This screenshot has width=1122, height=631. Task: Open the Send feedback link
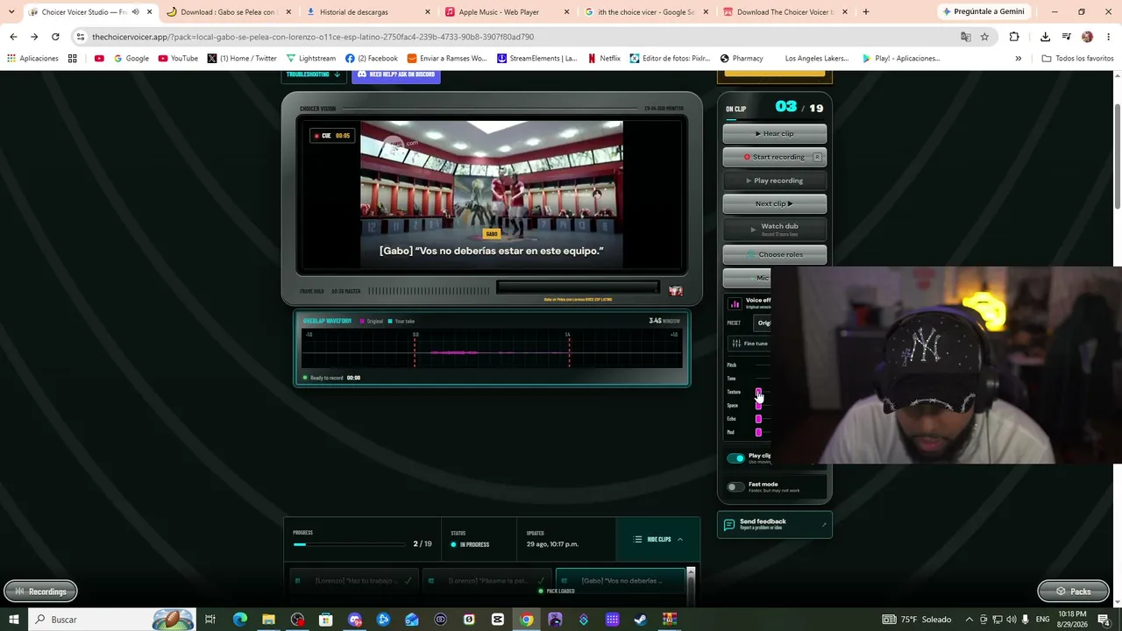775,524
